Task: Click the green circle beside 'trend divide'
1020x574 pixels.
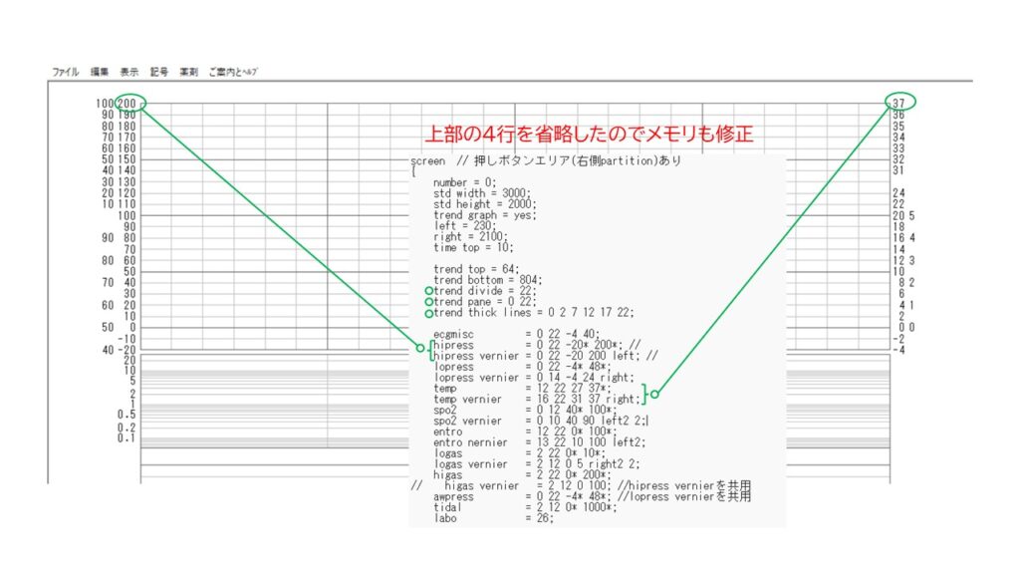Action: click(x=428, y=290)
